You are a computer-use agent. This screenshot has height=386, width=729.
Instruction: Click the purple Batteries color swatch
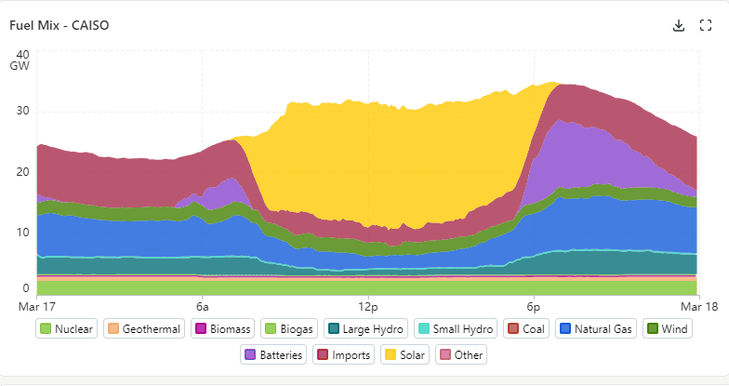pyautogui.click(x=251, y=354)
